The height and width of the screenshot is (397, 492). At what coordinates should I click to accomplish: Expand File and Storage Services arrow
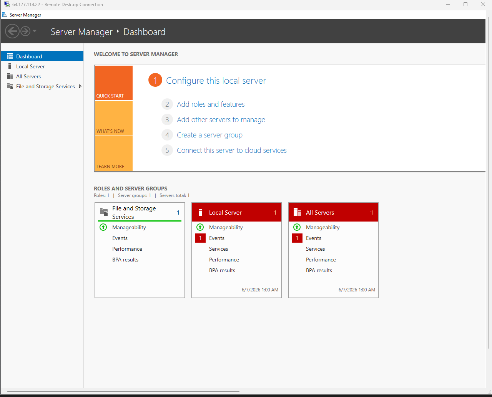tap(80, 86)
